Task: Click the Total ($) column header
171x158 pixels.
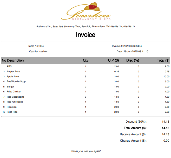Action: tap(163, 60)
